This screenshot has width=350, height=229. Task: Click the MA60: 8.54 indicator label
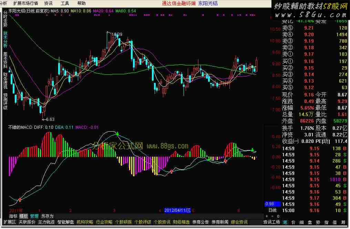(126, 11)
